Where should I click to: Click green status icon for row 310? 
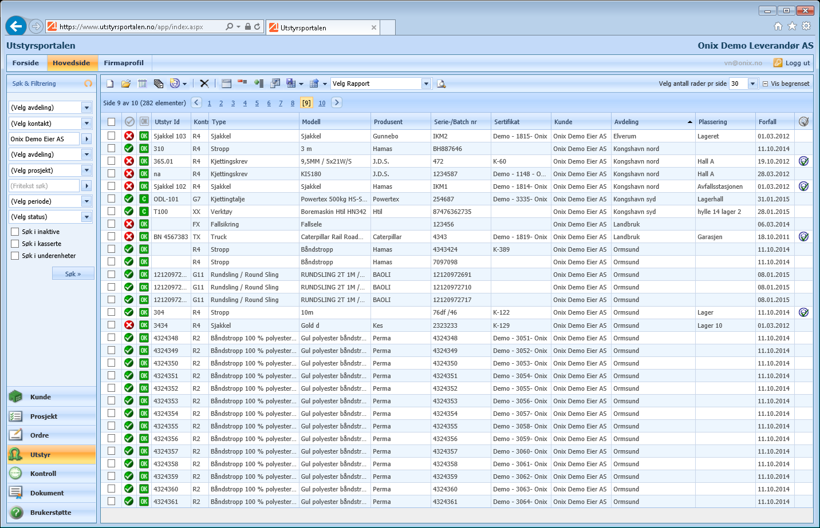129,149
